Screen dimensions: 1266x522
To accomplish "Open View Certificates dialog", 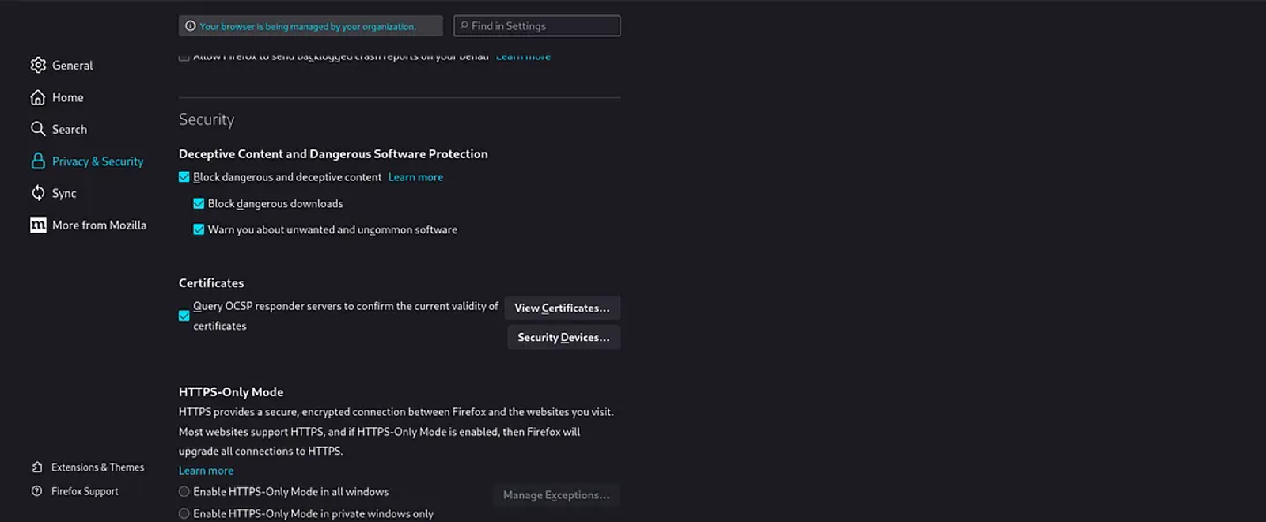I will [x=563, y=308].
